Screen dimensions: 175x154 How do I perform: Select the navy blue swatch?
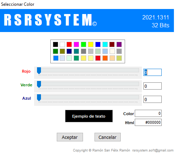click(69, 51)
